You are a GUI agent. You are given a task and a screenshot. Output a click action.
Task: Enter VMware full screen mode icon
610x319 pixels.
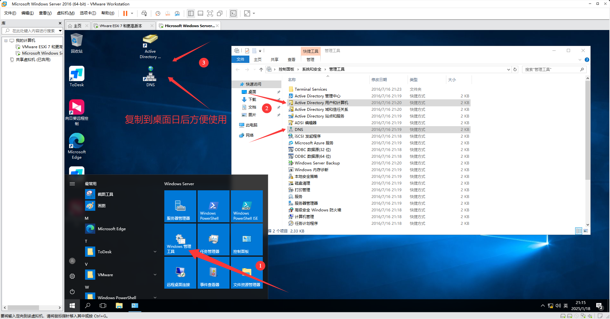coord(210,13)
